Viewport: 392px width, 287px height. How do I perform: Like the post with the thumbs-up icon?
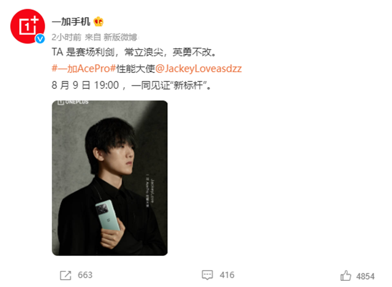pyautogui.click(x=345, y=275)
